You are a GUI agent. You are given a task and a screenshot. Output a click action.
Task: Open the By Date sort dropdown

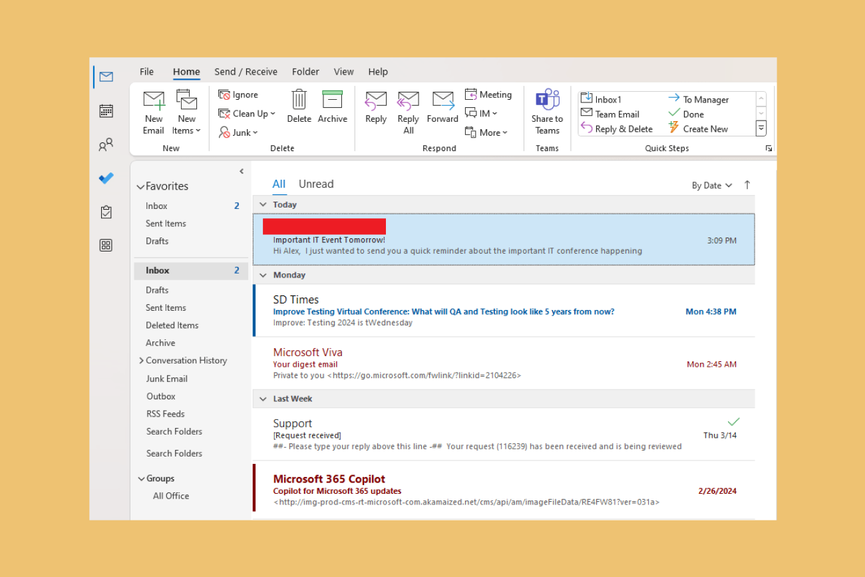pyautogui.click(x=712, y=186)
